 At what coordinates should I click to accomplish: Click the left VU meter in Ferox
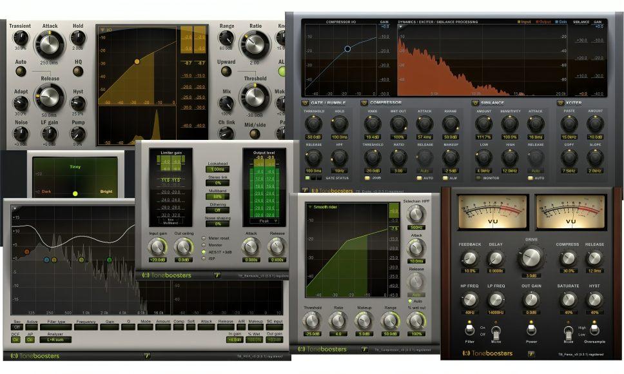click(492, 212)
